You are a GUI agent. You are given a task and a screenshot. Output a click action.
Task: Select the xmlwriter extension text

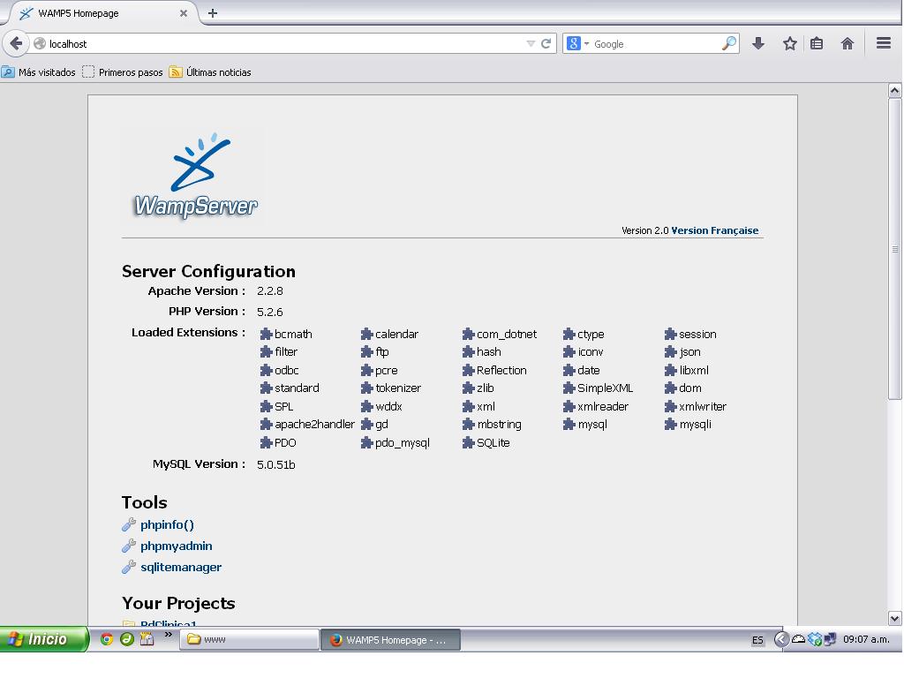[x=703, y=406]
